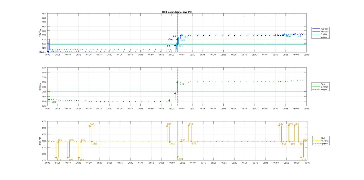Click 'apogee' in the VBD plot legend
This screenshot has height=180, width=364.
(x=324, y=37)
